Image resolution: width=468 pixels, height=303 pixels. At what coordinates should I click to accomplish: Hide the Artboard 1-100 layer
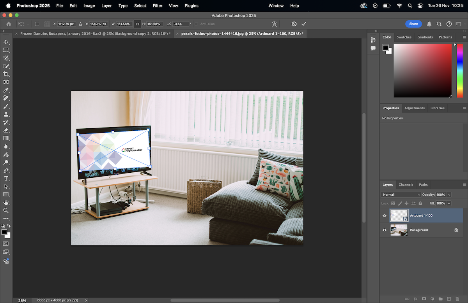[x=385, y=215]
